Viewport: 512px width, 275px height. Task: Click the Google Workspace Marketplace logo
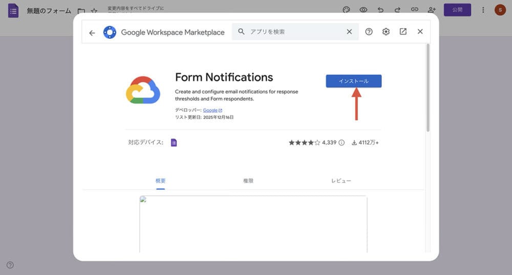110,32
